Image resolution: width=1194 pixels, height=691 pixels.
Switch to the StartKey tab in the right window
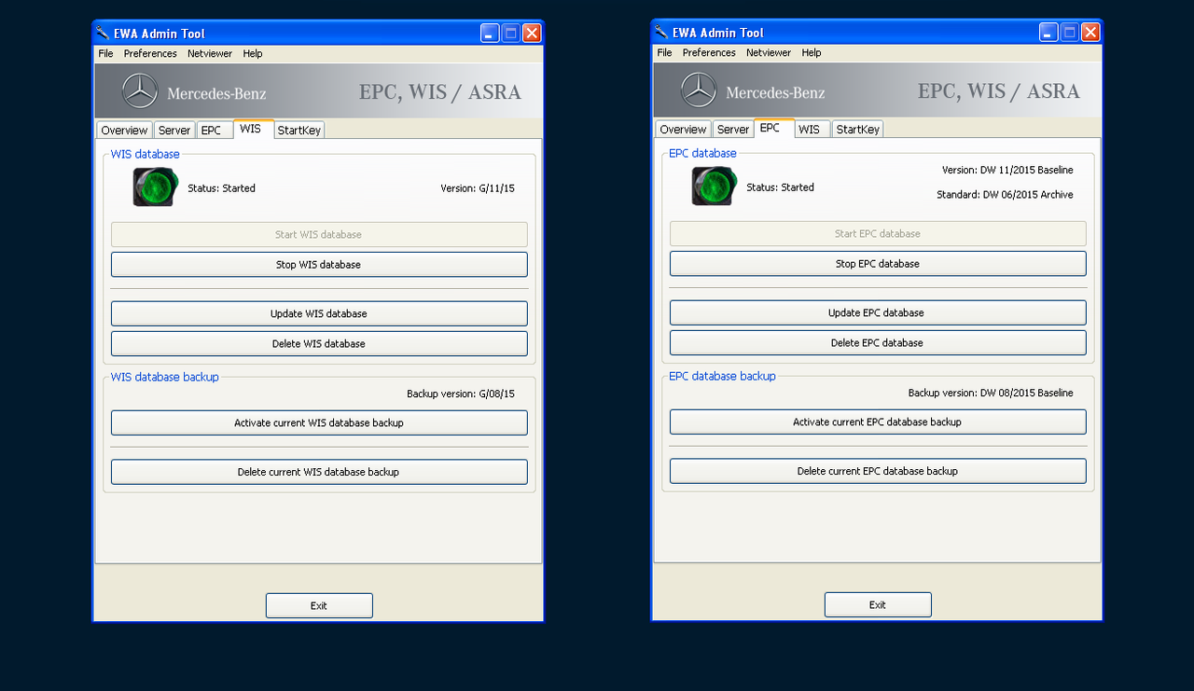point(858,130)
